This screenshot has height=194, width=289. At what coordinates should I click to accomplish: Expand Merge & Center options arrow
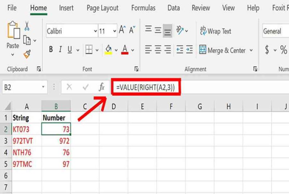(251, 50)
